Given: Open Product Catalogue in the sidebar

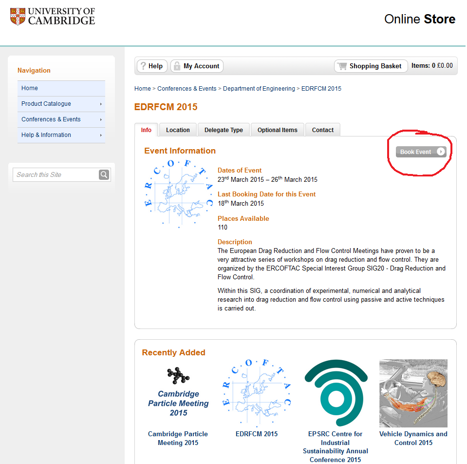Looking at the screenshot, I should [x=61, y=104].
